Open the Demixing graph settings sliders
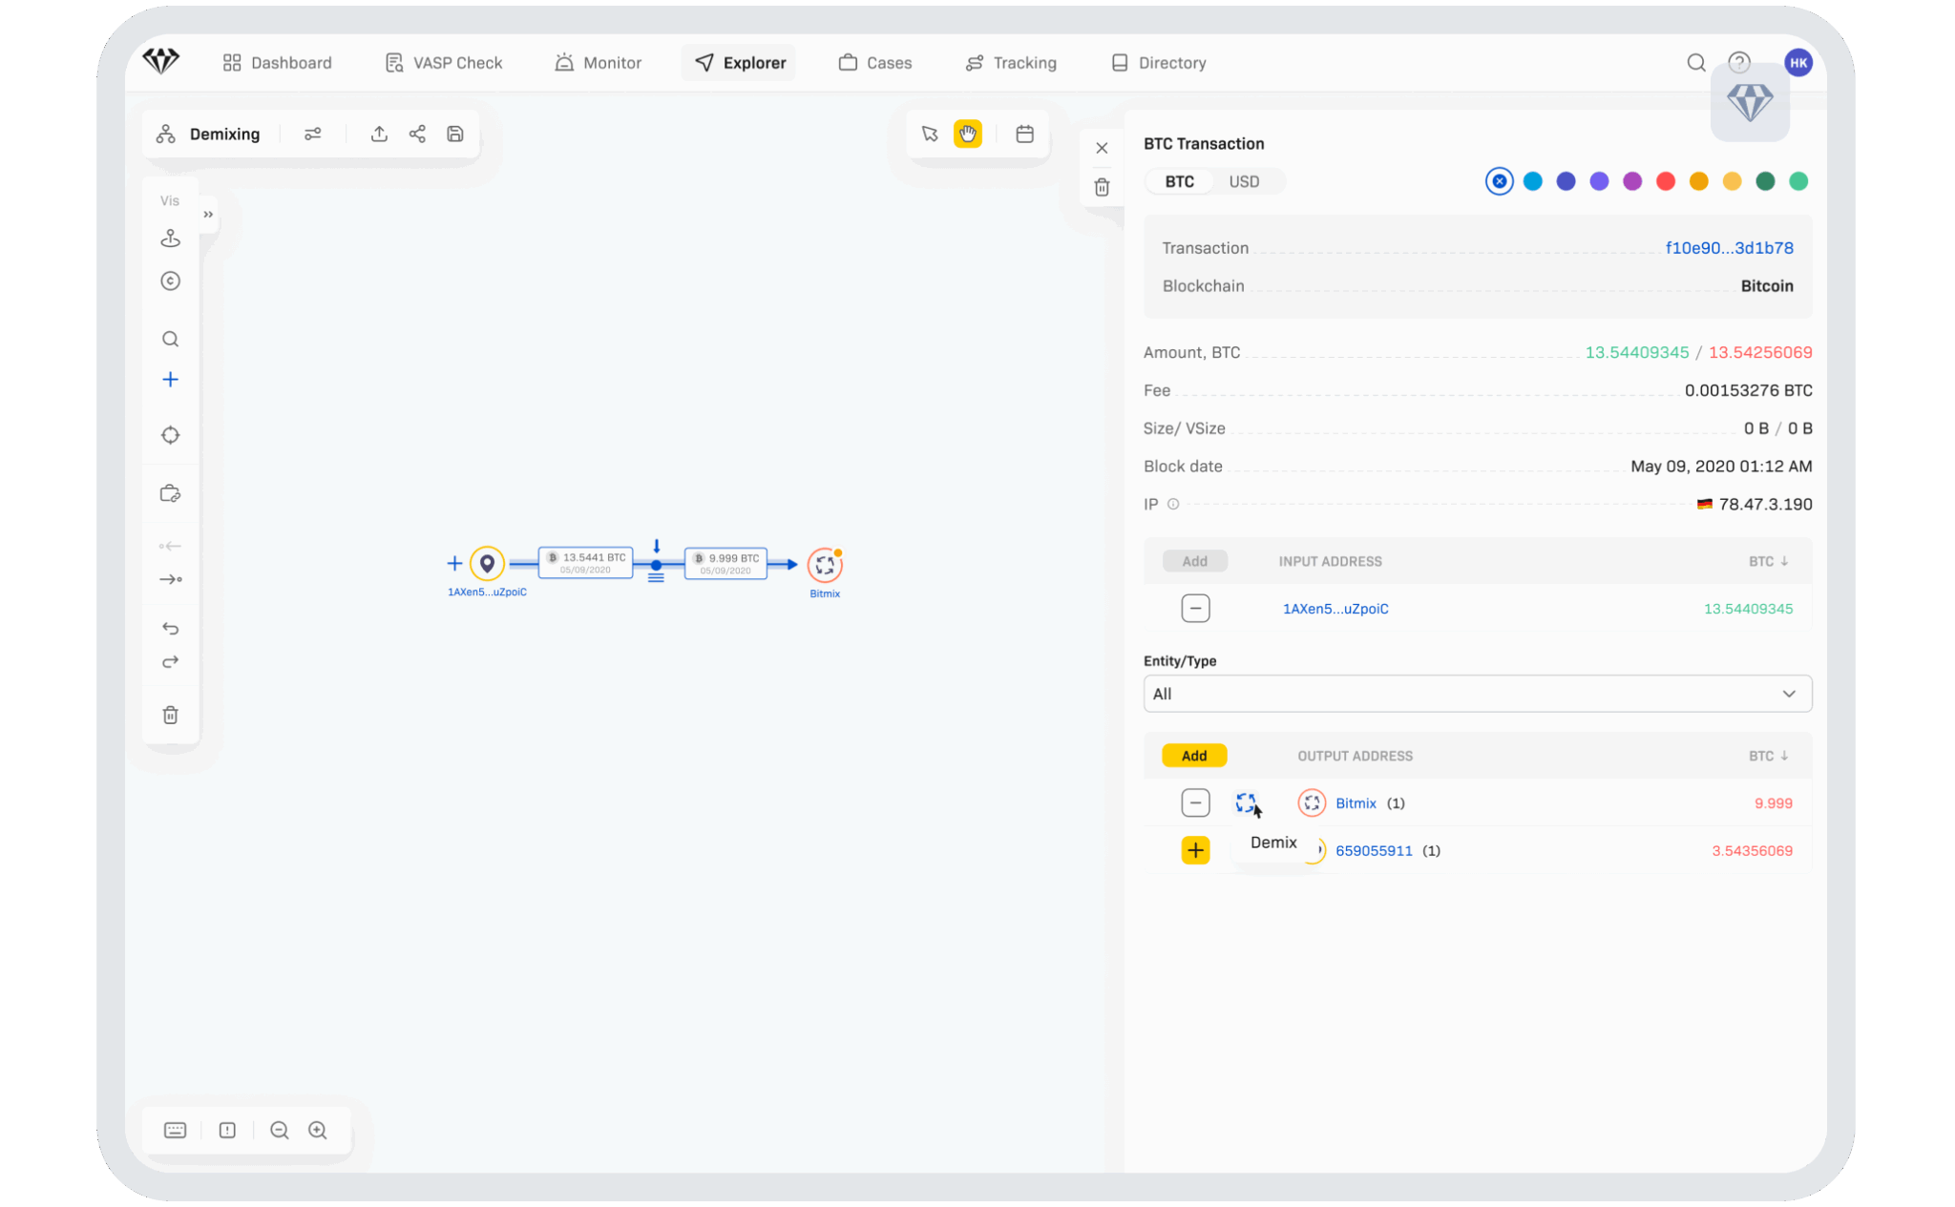This screenshot has height=1207, width=1955. point(313,134)
